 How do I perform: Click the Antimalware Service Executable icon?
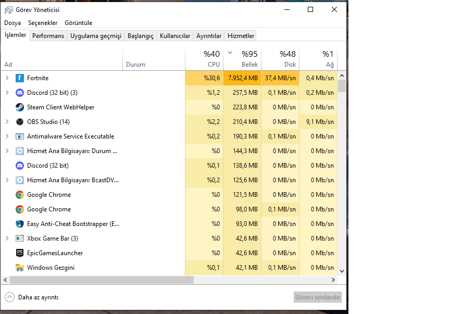pyautogui.click(x=19, y=136)
